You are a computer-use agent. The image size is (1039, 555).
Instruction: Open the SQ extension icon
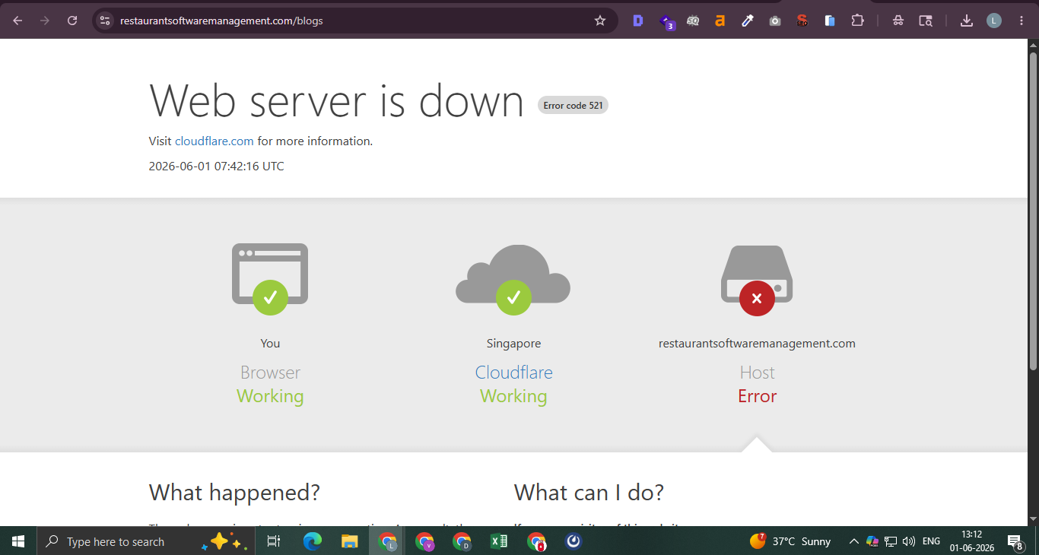(693, 21)
